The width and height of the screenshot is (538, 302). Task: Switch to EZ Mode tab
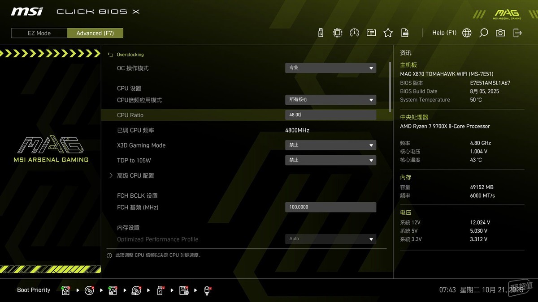tap(39, 33)
